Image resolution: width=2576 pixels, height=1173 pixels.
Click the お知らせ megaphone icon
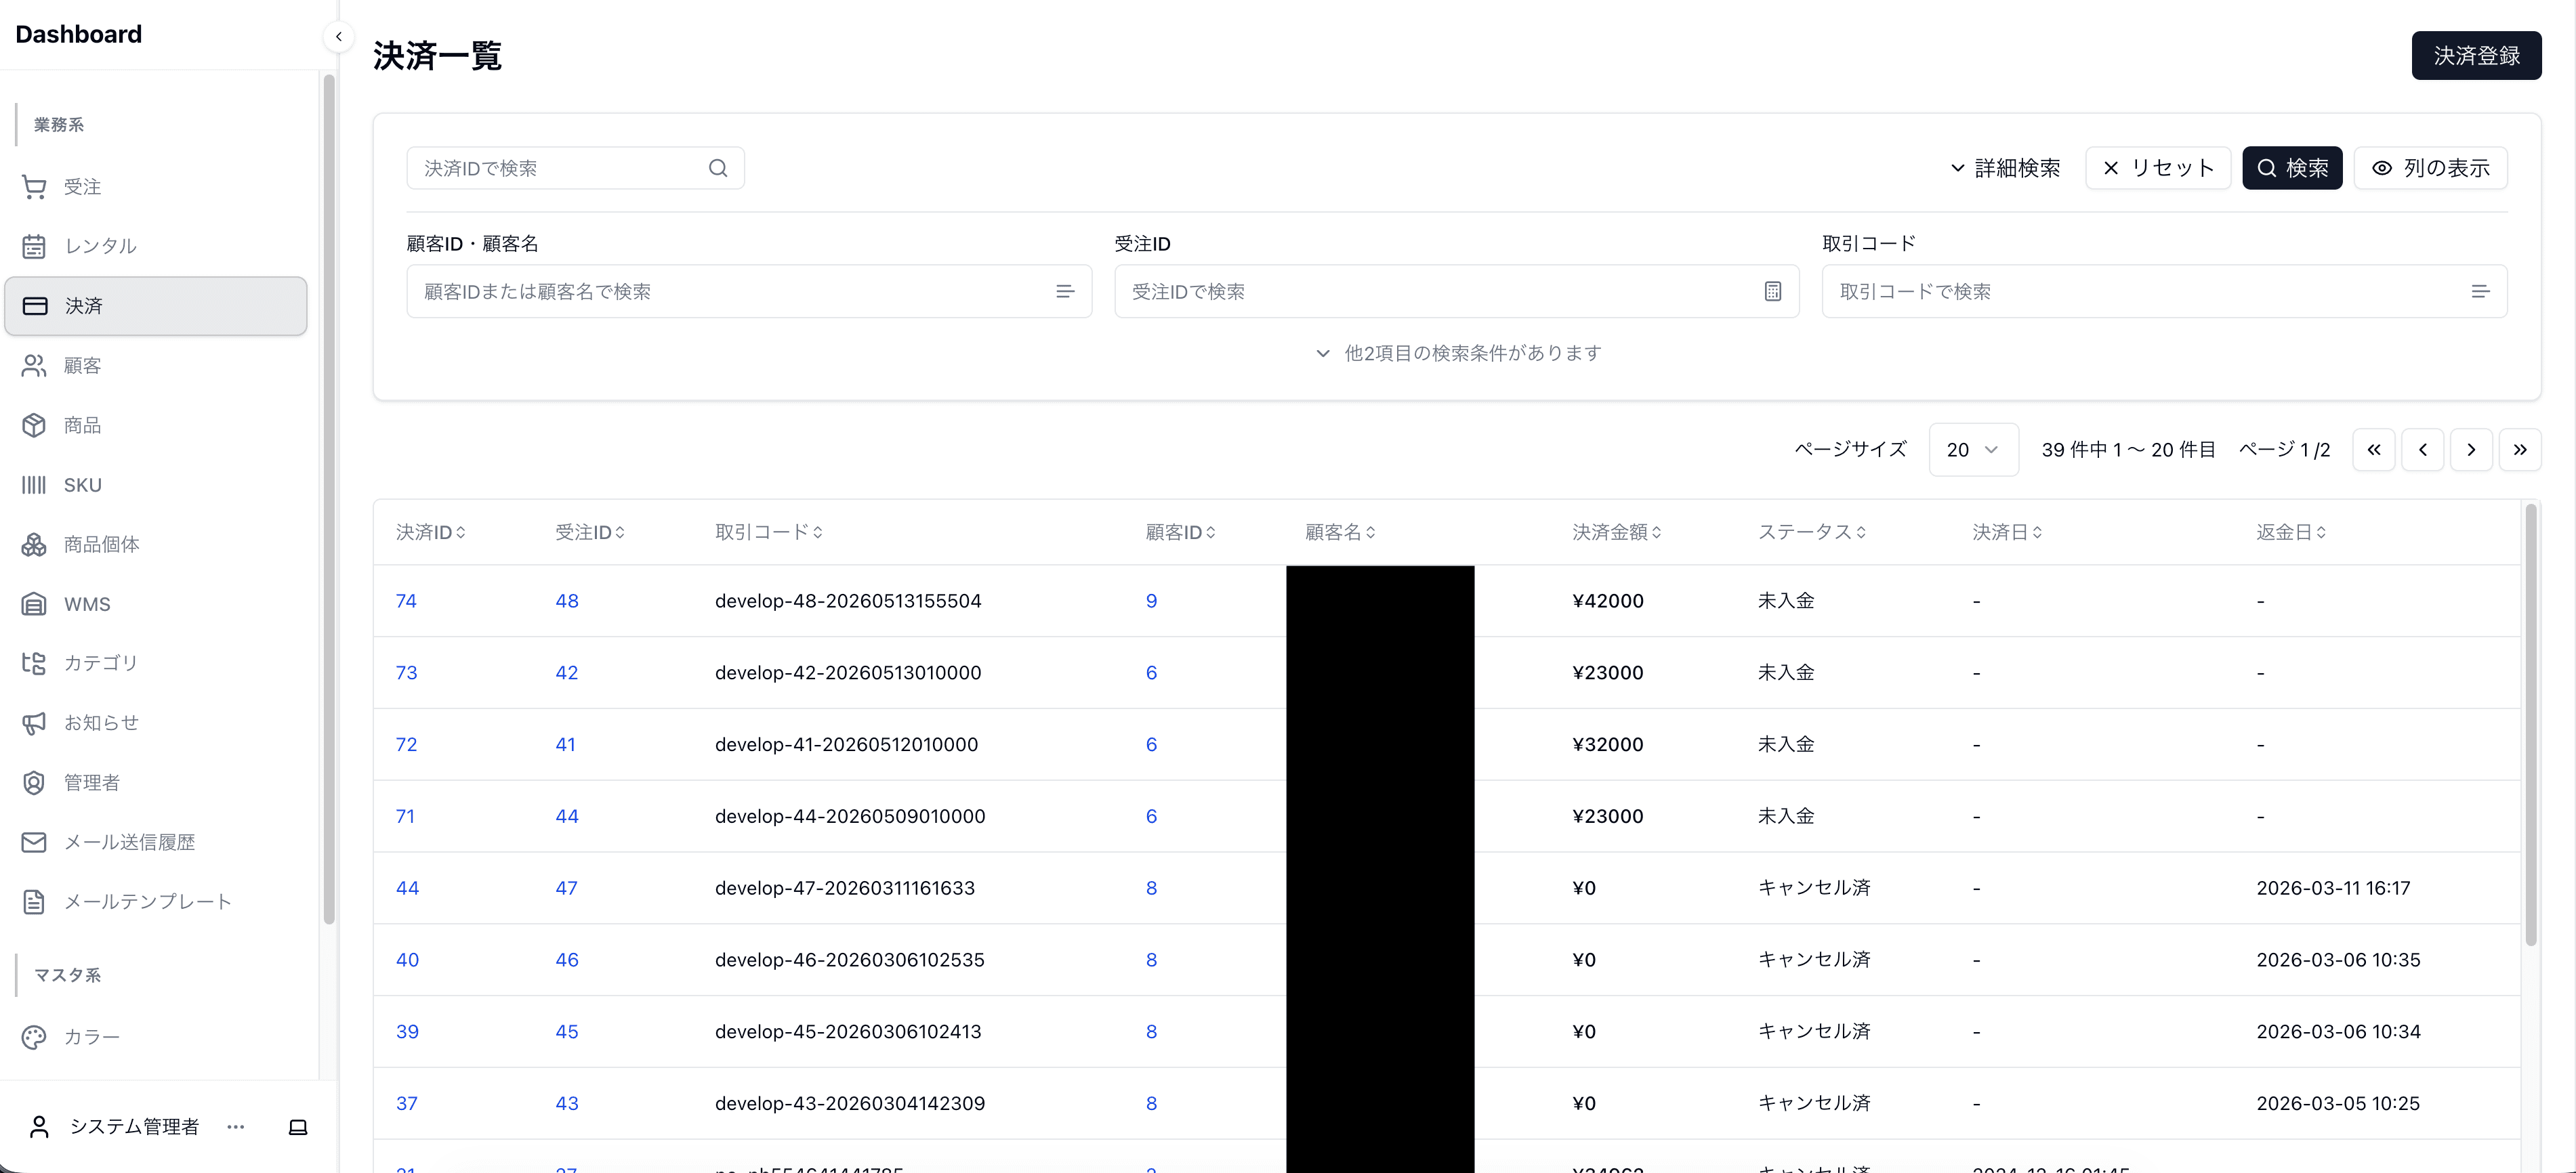pos(34,723)
